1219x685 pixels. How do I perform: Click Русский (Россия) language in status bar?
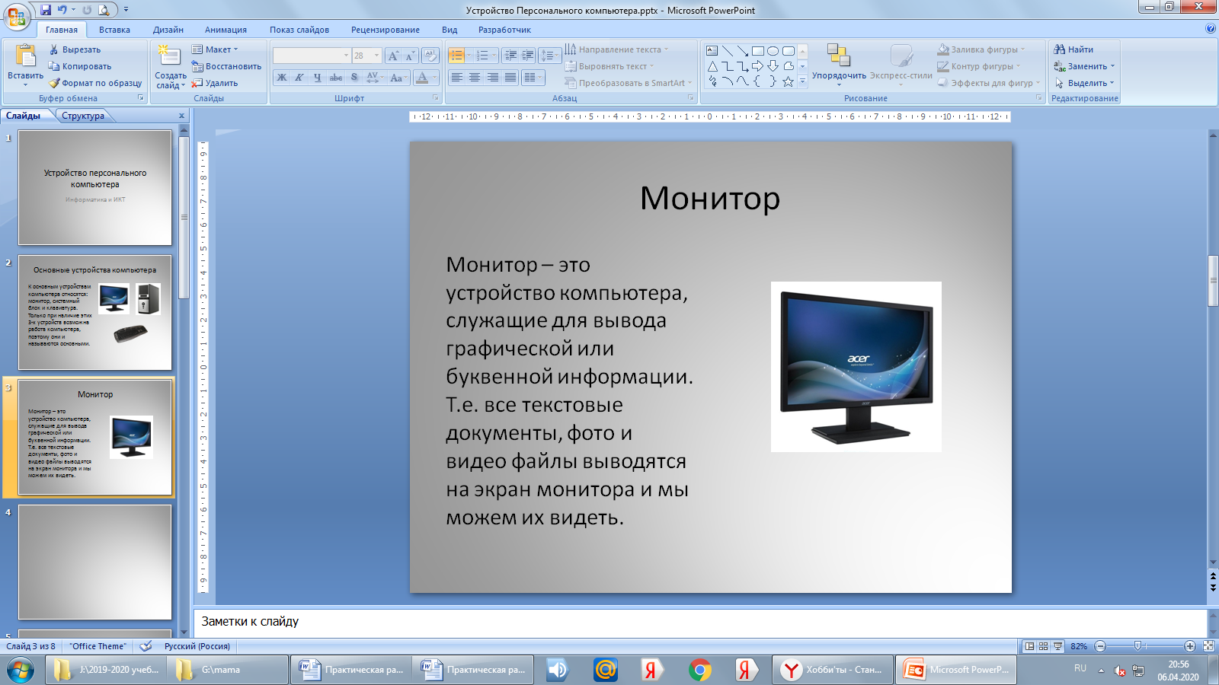coord(197,646)
